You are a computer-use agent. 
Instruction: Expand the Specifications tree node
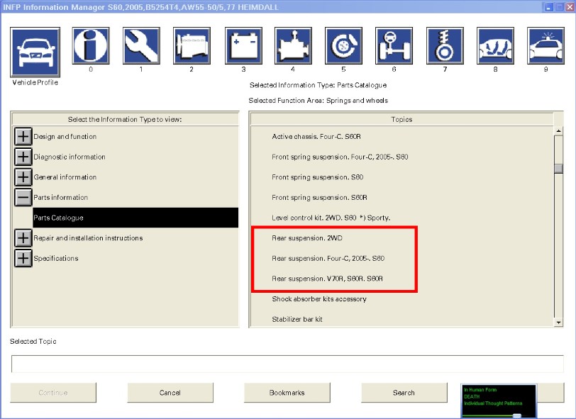coord(23,259)
